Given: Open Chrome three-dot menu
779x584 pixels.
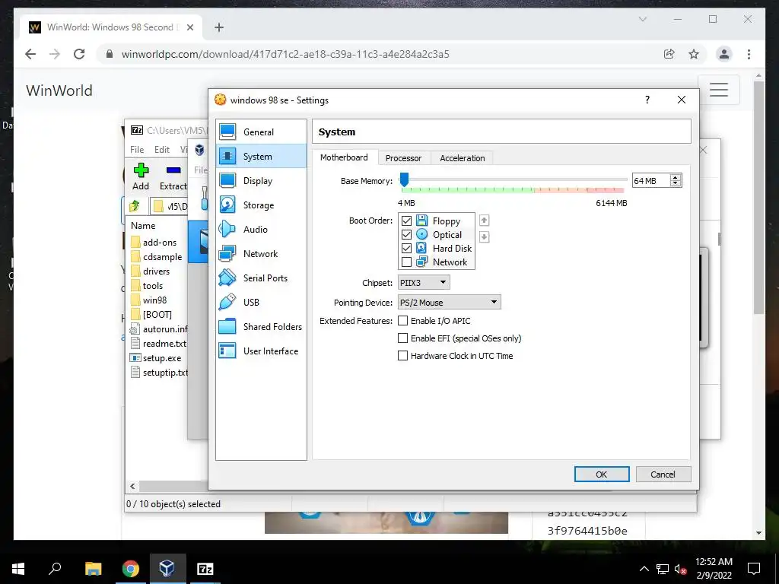Looking at the screenshot, I should tap(749, 54).
